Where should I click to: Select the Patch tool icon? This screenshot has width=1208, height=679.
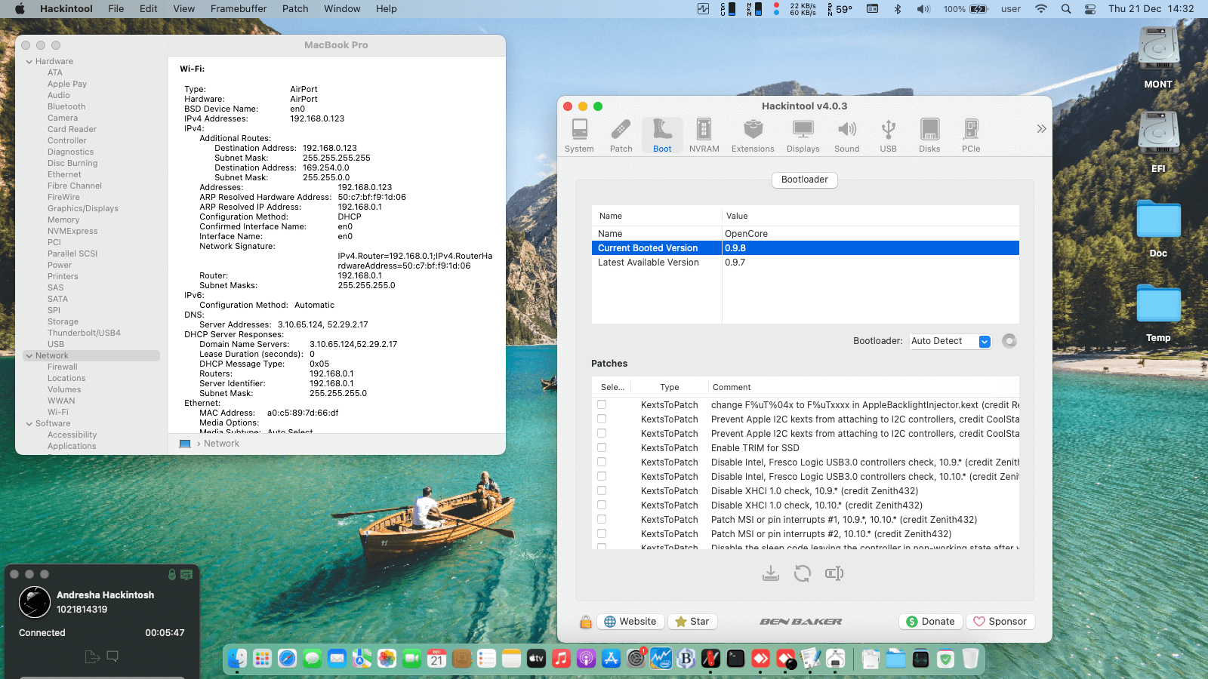(x=621, y=134)
